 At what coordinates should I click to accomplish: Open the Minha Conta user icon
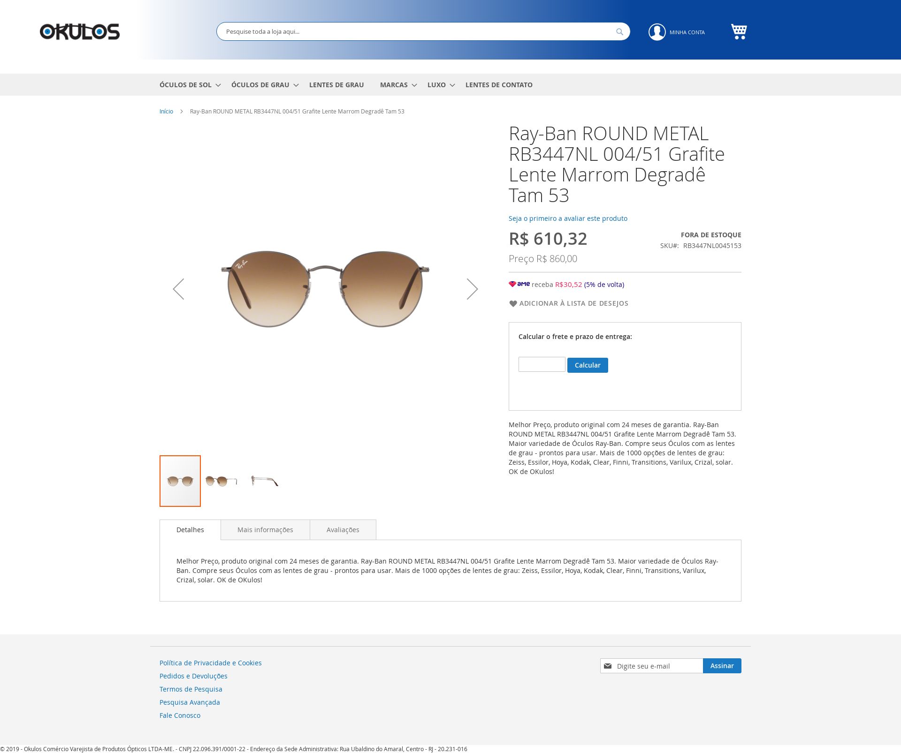coord(657,32)
